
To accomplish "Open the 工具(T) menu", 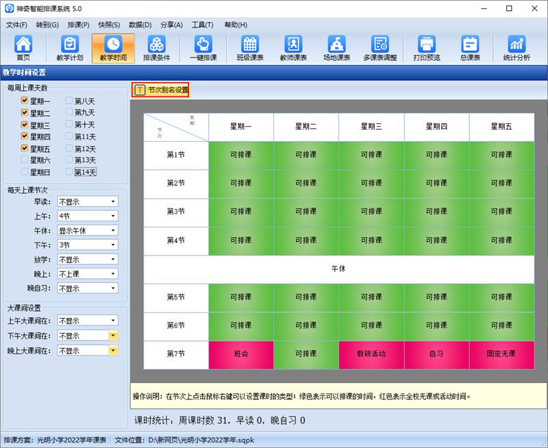I will [202, 25].
